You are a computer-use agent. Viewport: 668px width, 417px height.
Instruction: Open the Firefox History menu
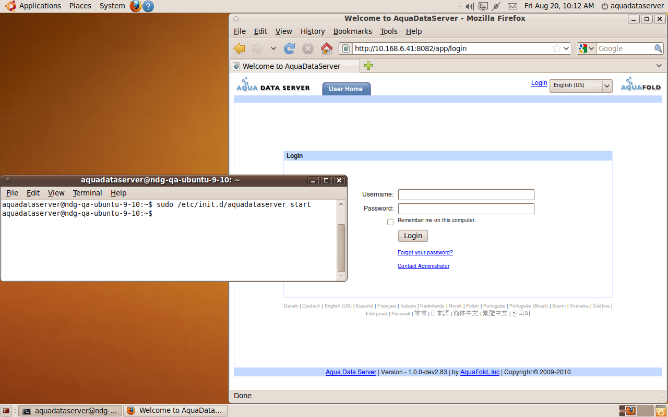click(313, 31)
